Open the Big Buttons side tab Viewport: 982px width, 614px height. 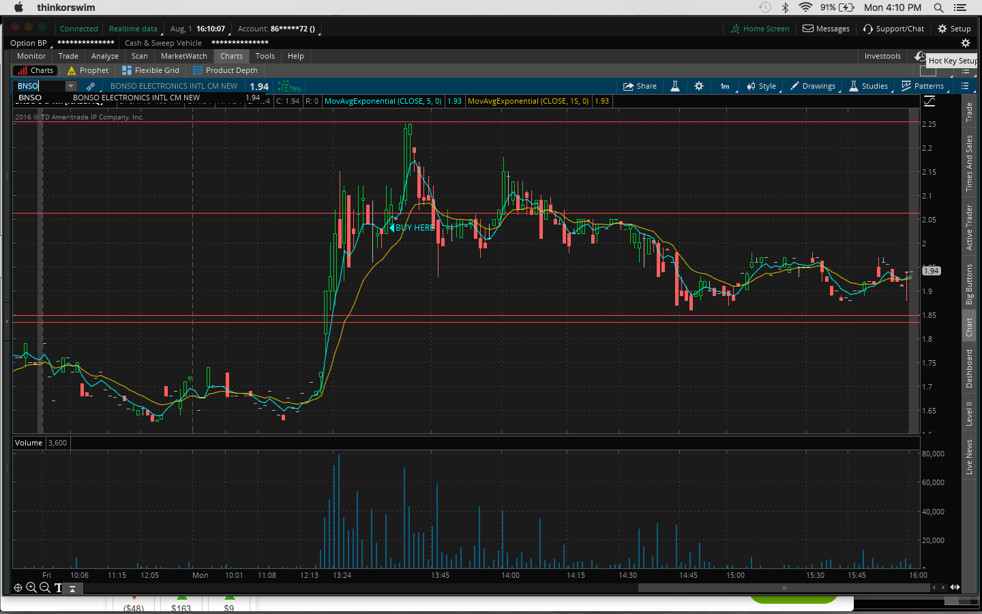point(969,284)
